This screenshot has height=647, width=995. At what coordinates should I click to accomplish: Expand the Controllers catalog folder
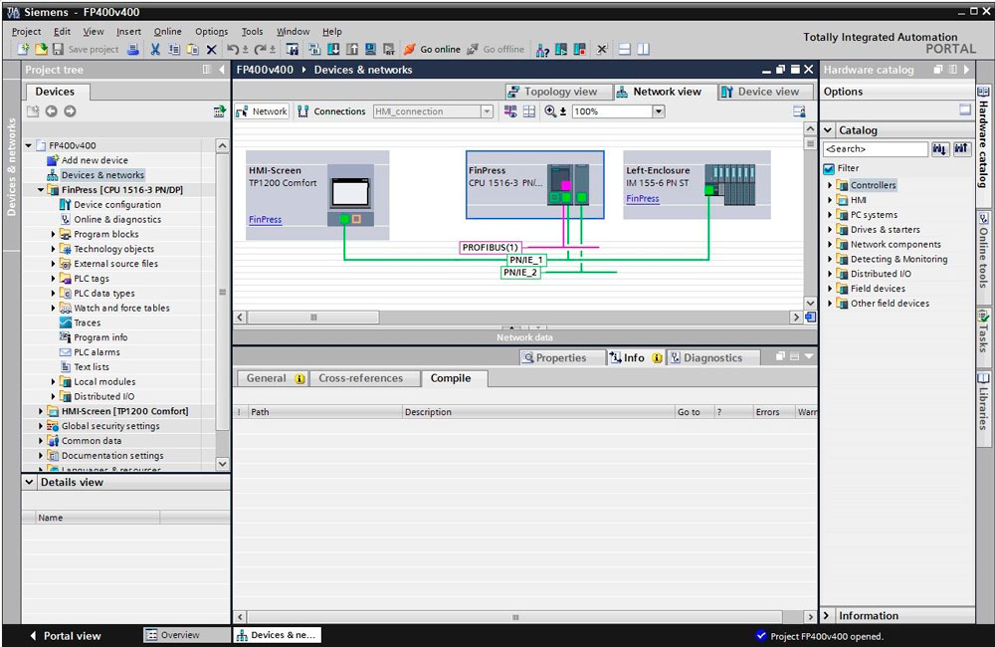(830, 185)
